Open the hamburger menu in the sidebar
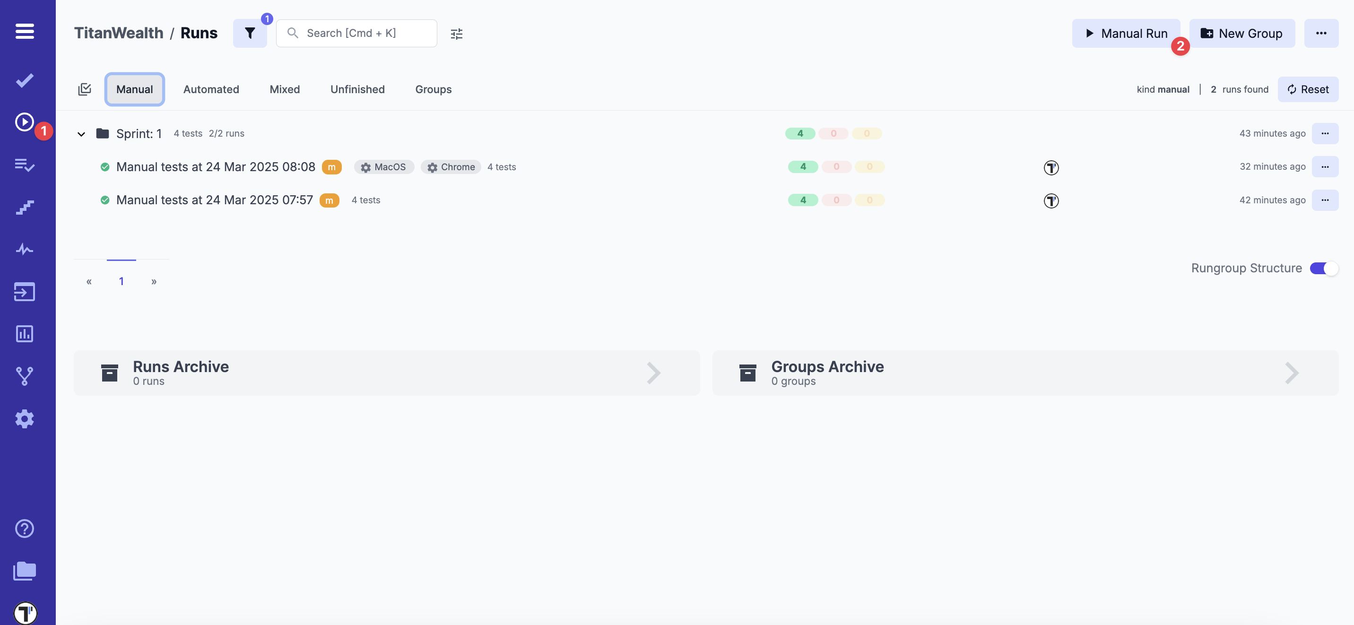This screenshot has height=625, width=1354. click(25, 31)
